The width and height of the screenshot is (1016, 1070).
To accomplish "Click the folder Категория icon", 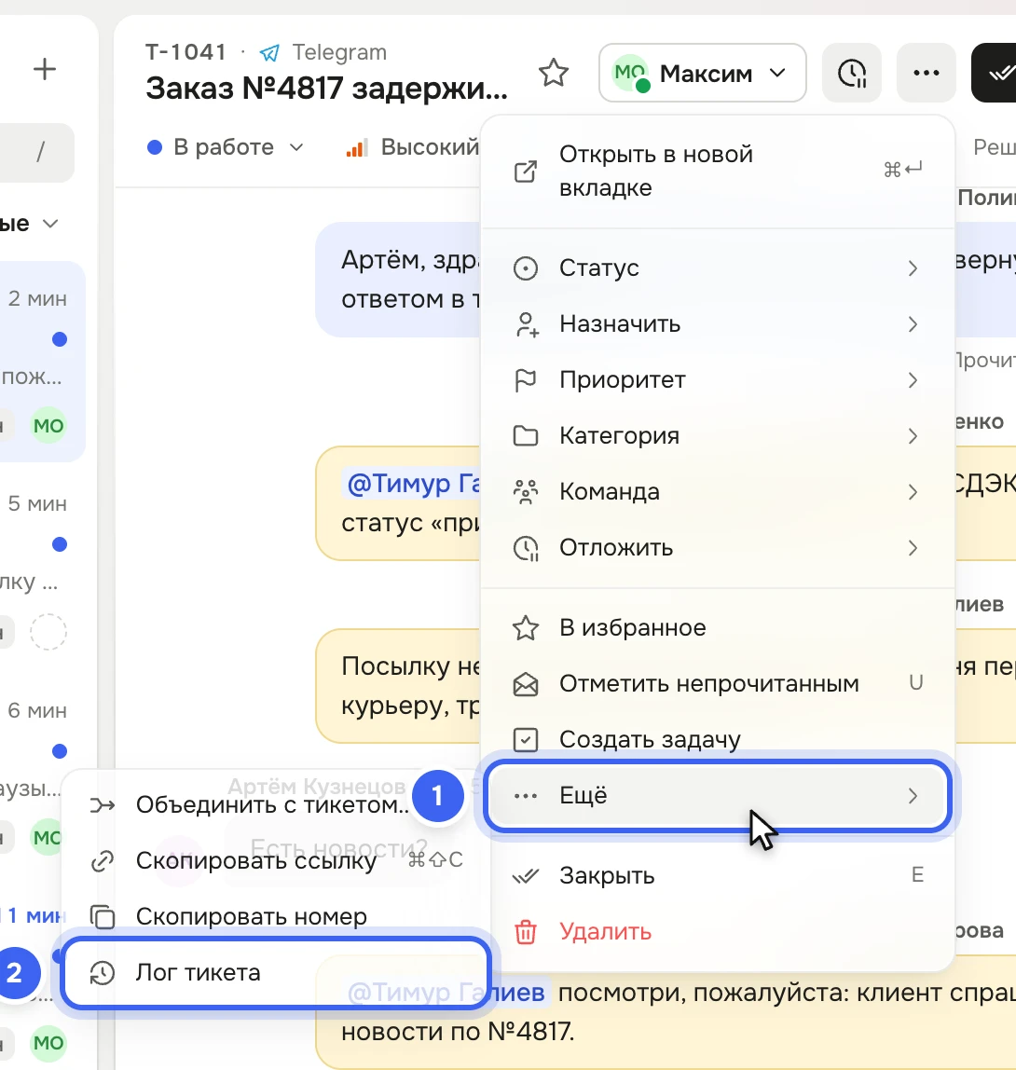I will coord(526,436).
